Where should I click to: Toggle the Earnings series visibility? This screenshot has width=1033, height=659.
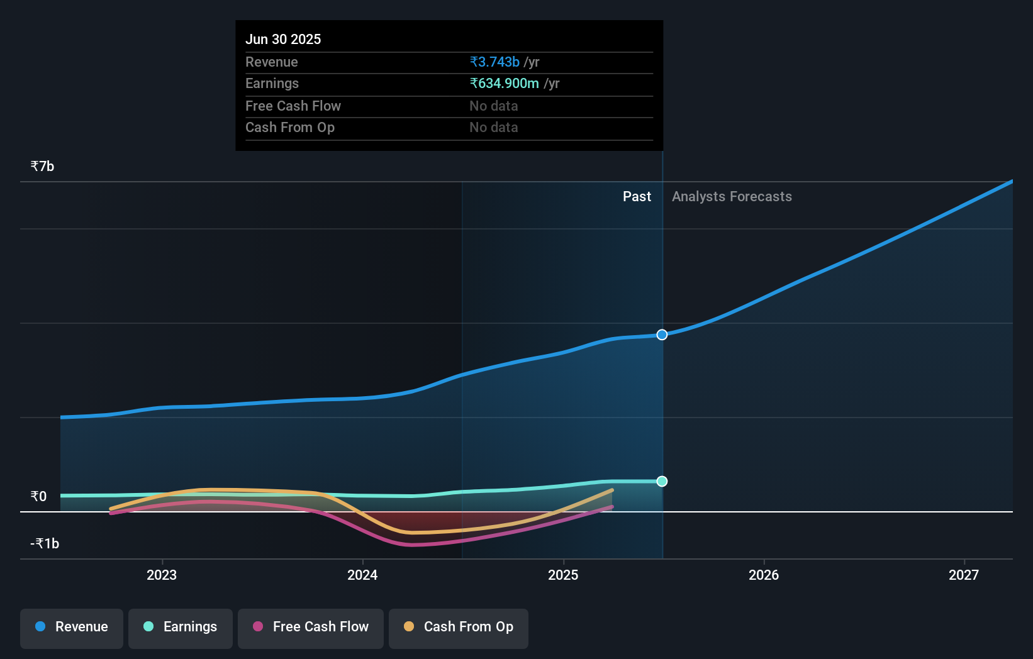pyautogui.click(x=181, y=628)
